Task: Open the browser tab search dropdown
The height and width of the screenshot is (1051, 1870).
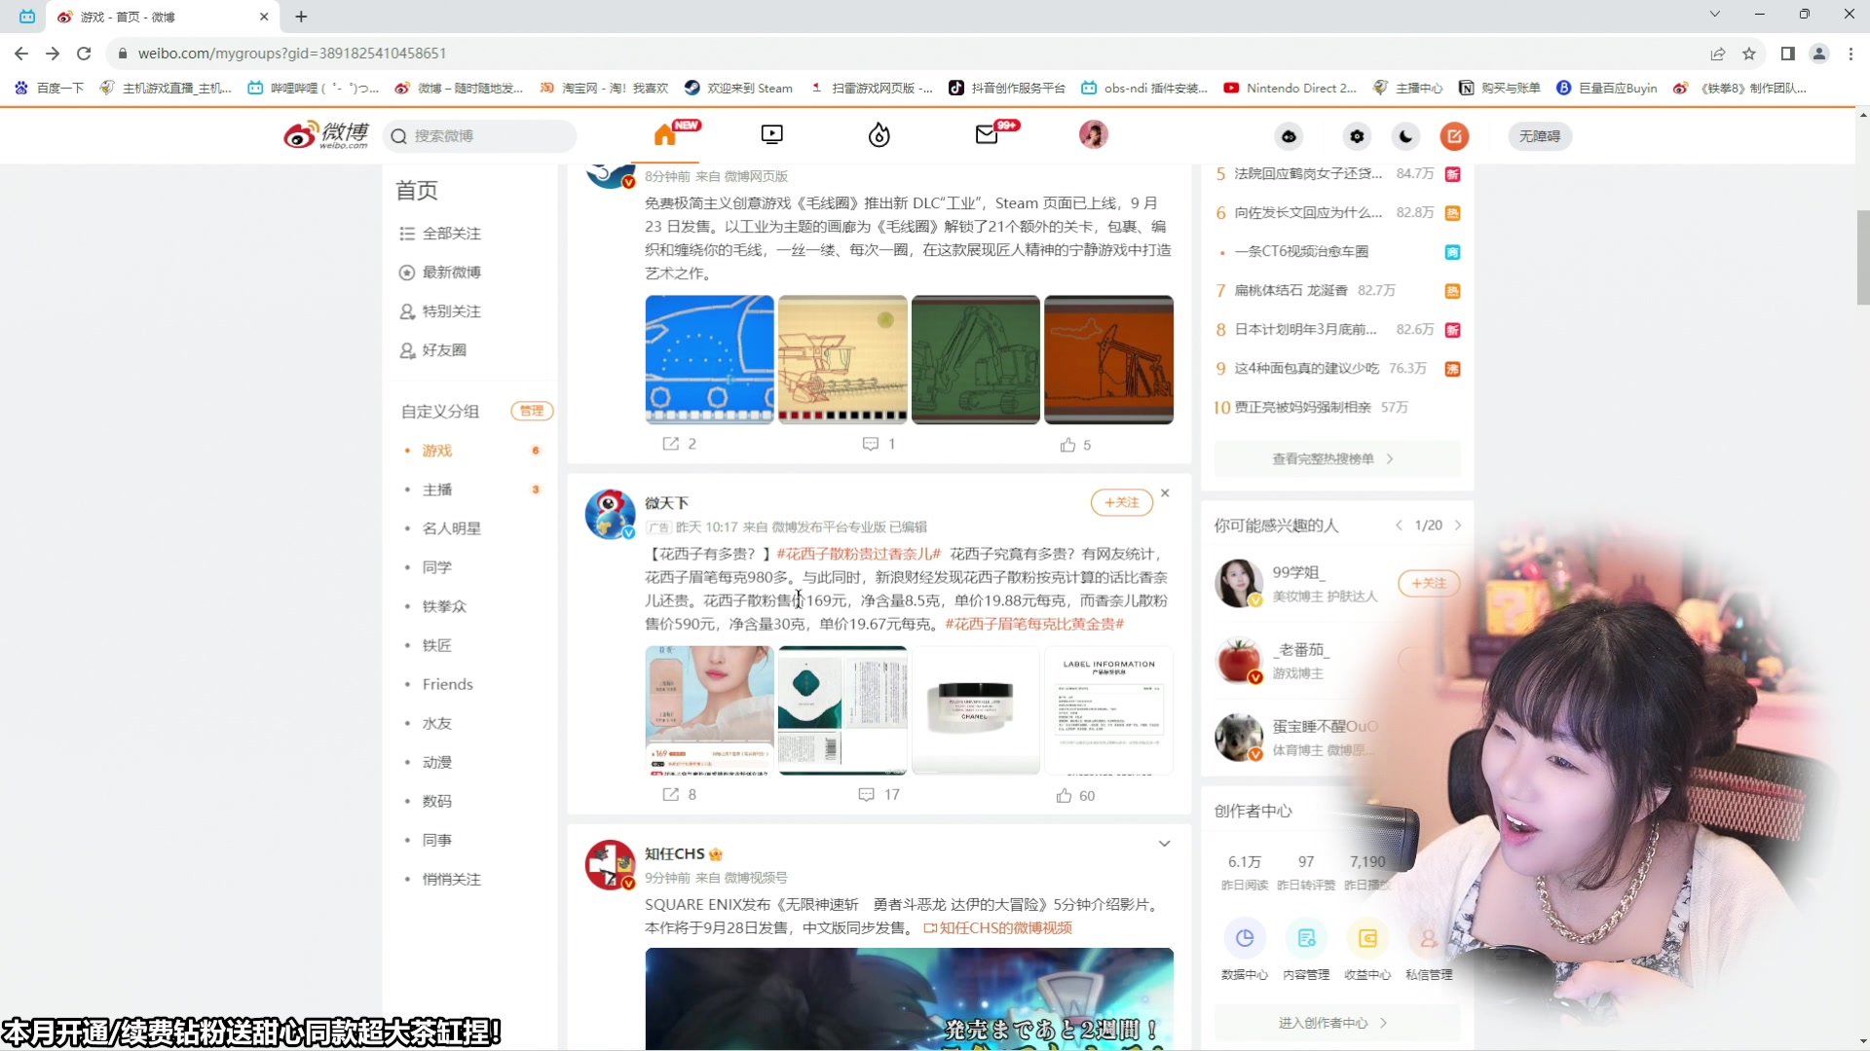Action: click(x=1715, y=15)
